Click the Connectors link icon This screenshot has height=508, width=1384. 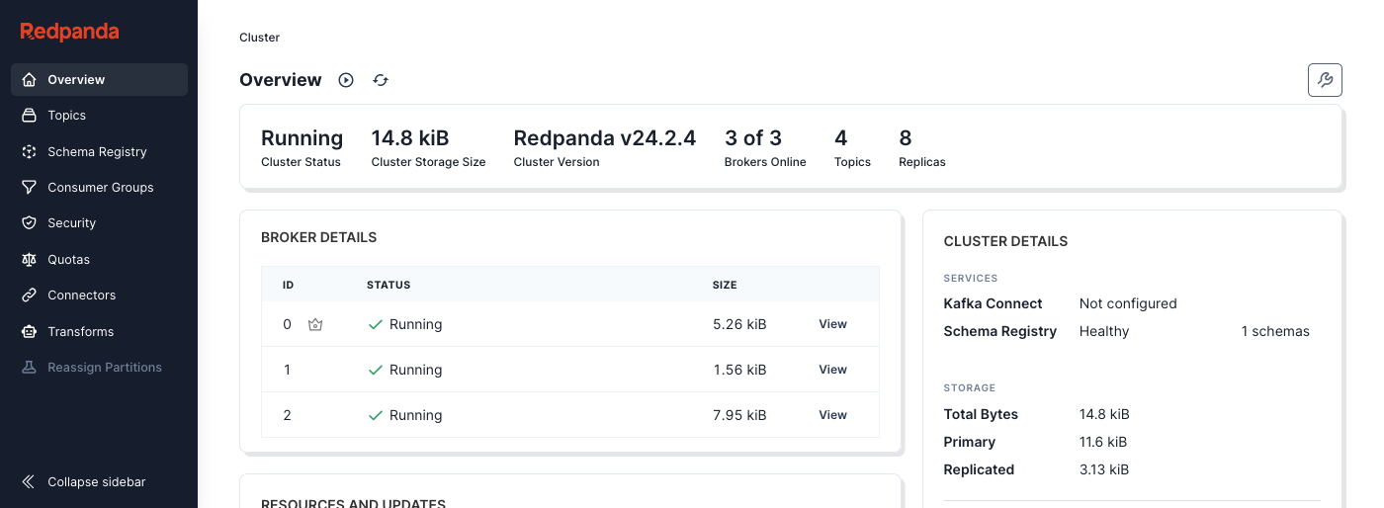click(30, 296)
